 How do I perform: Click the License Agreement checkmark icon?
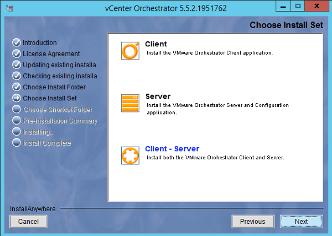(16, 54)
